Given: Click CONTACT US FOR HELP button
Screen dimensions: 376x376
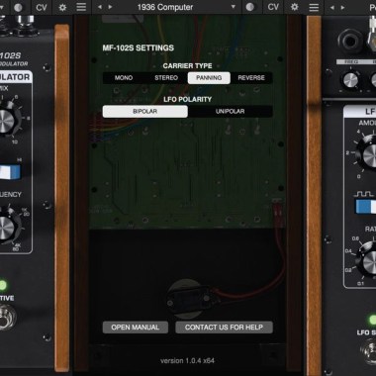Looking at the screenshot, I should [224, 328].
